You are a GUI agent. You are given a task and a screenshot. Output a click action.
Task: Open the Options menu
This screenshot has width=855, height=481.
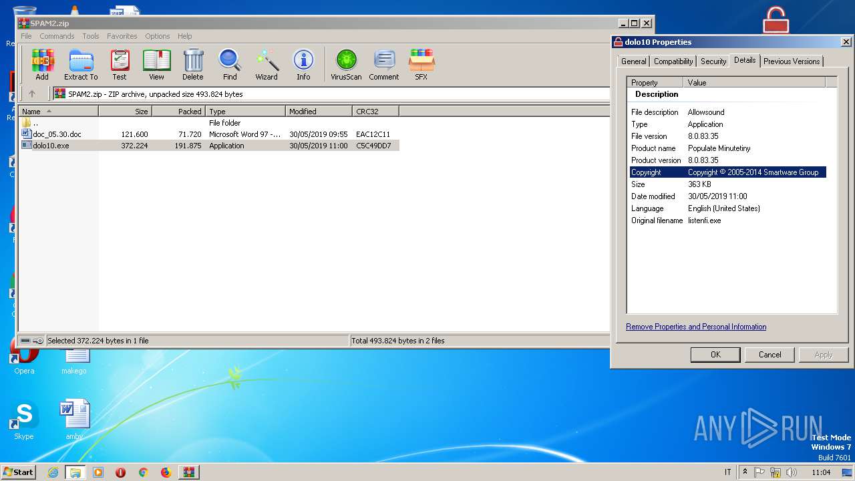158,36
